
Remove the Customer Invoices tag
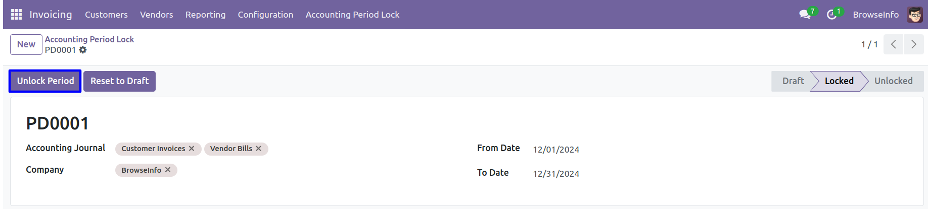[x=192, y=149]
